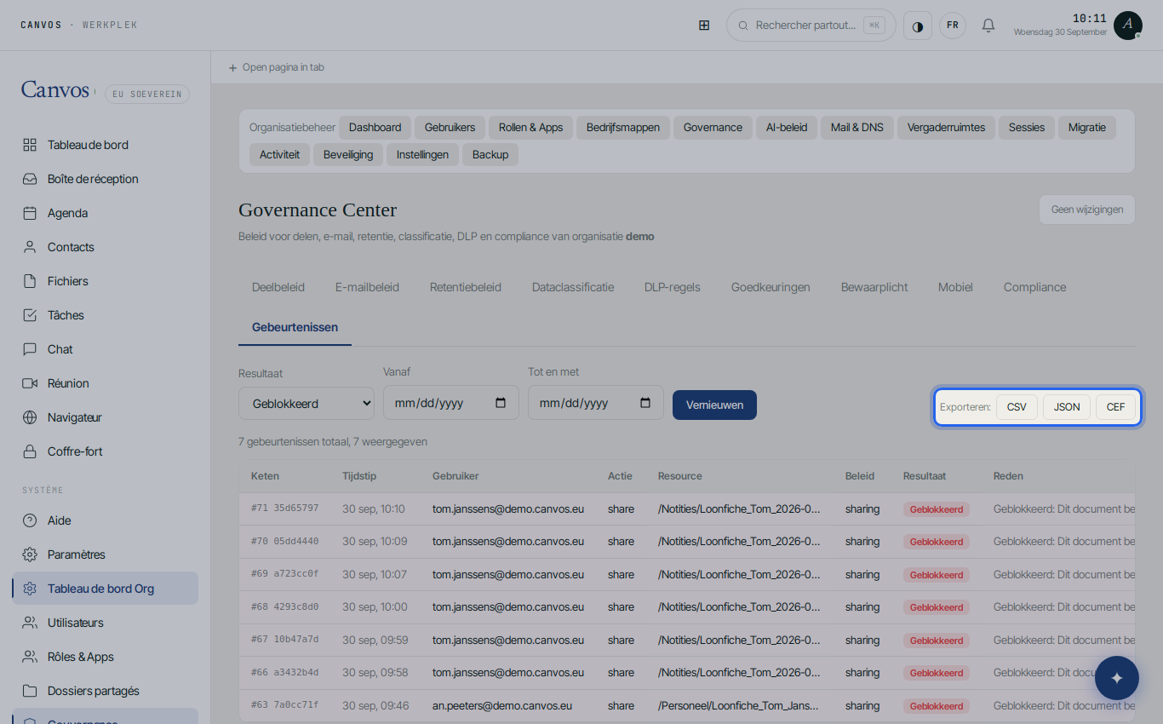Viewport: 1163px width, 724px height.
Task: Click the Utilisateurs people icon
Action: [30, 623]
